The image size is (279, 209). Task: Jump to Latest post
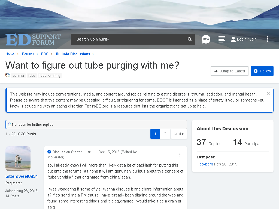point(229,71)
